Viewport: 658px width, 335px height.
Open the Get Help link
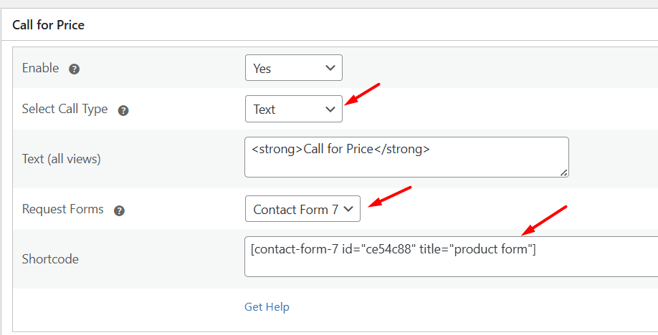(x=267, y=307)
